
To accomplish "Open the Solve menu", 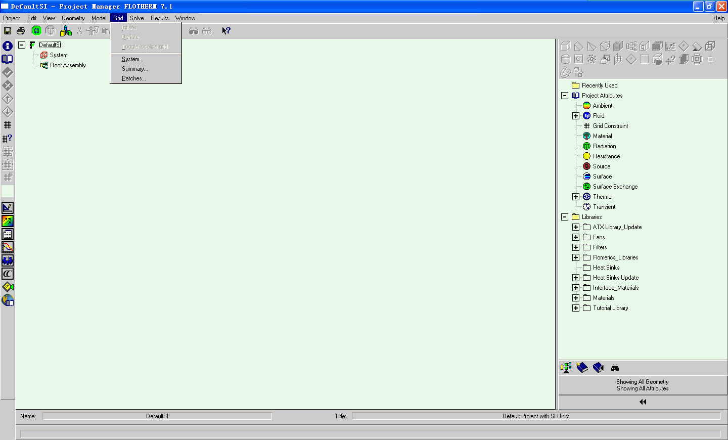I will tap(137, 18).
